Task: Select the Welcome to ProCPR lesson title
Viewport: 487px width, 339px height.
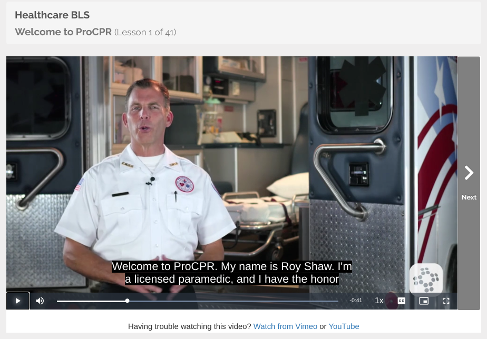Action: pos(63,32)
